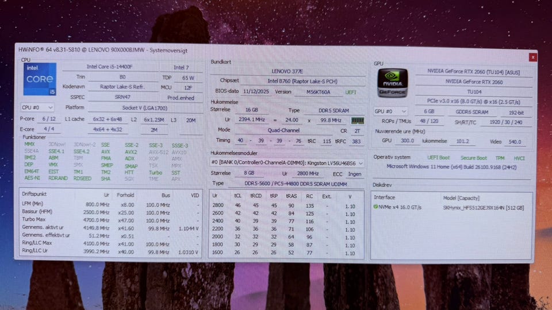The image size is (552, 310).
Task: Click the HVCI status label
Action: [x=519, y=158]
